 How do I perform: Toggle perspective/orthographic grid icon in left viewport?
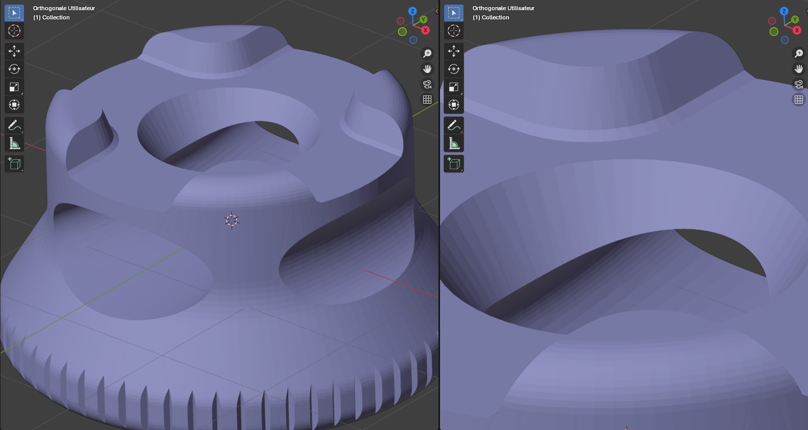coord(427,100)
